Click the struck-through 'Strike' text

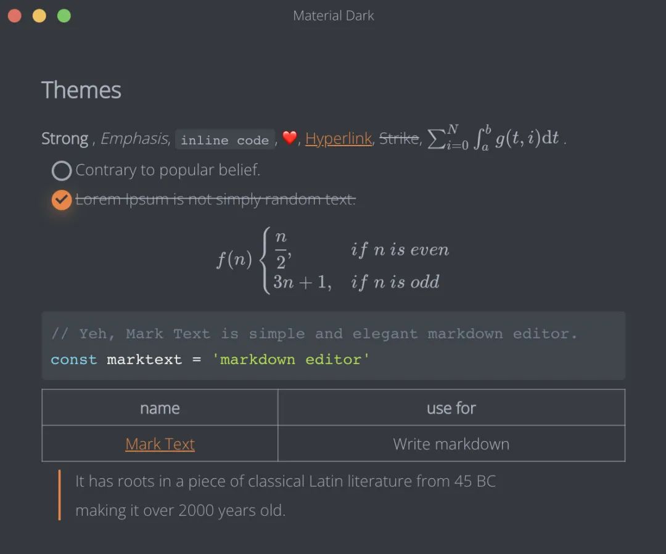point(398,139)
